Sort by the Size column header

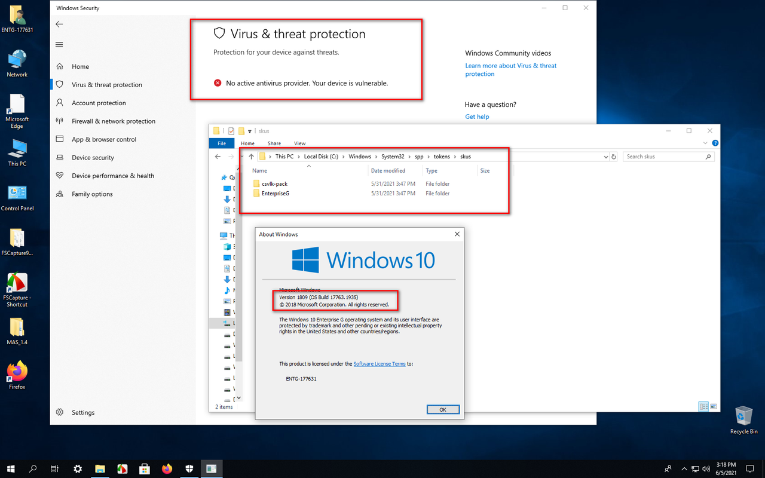coord(485,171)
